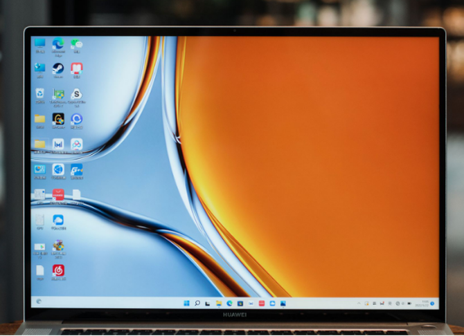Open the red book reader app icon

click(77, 68)
